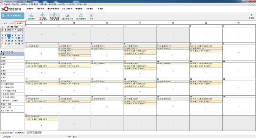Screen dimensions: 256x138
Task: Click the 프로그램그룹 스케줄 등록 icon
Action: [54, 16]
